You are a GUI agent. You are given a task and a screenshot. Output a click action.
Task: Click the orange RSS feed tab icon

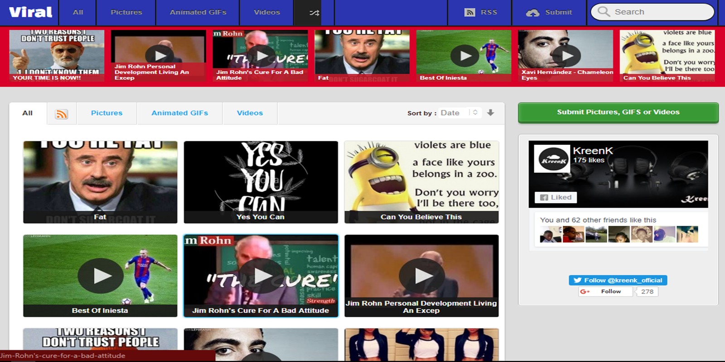tap(62, 114)
